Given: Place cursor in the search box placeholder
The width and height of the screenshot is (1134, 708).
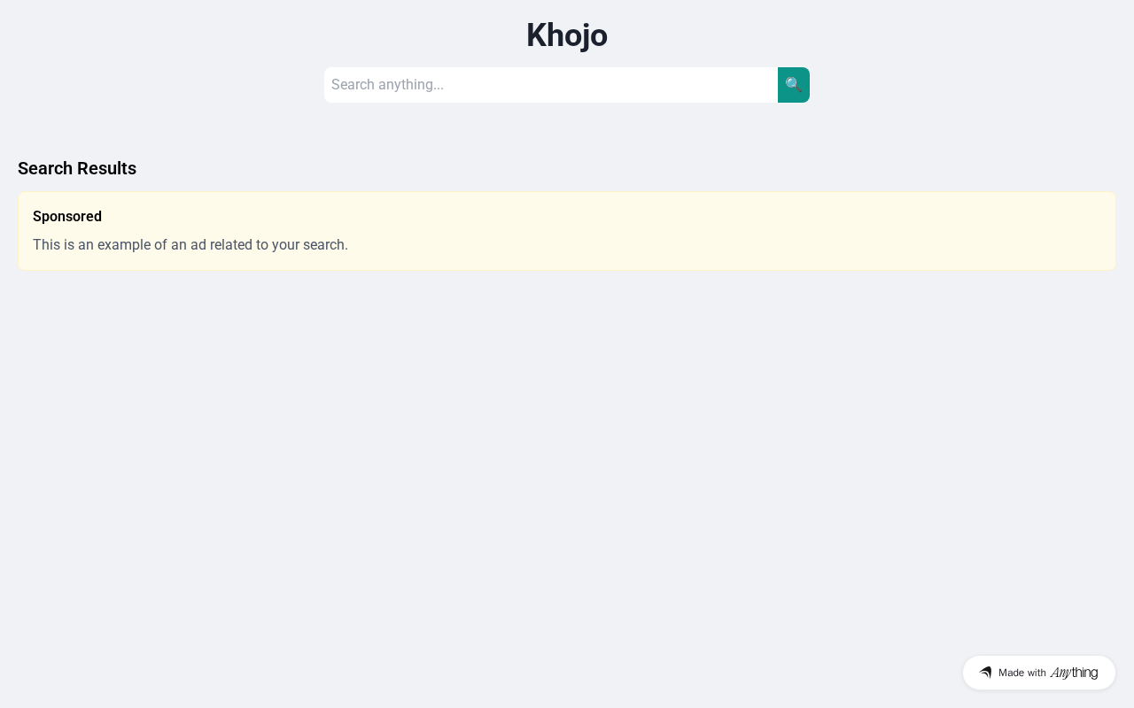Looking at the screenshot, I should (387, 85).
